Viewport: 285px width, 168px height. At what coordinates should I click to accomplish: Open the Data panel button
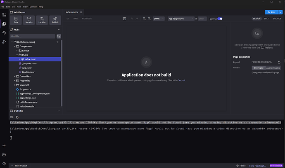(x=16, y=20)
